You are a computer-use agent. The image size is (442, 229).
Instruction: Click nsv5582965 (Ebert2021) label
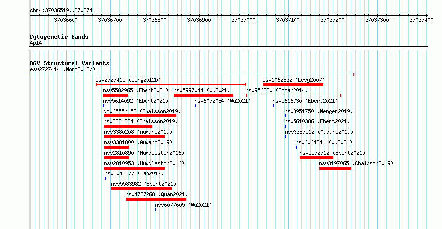click(x=136, y=90)
